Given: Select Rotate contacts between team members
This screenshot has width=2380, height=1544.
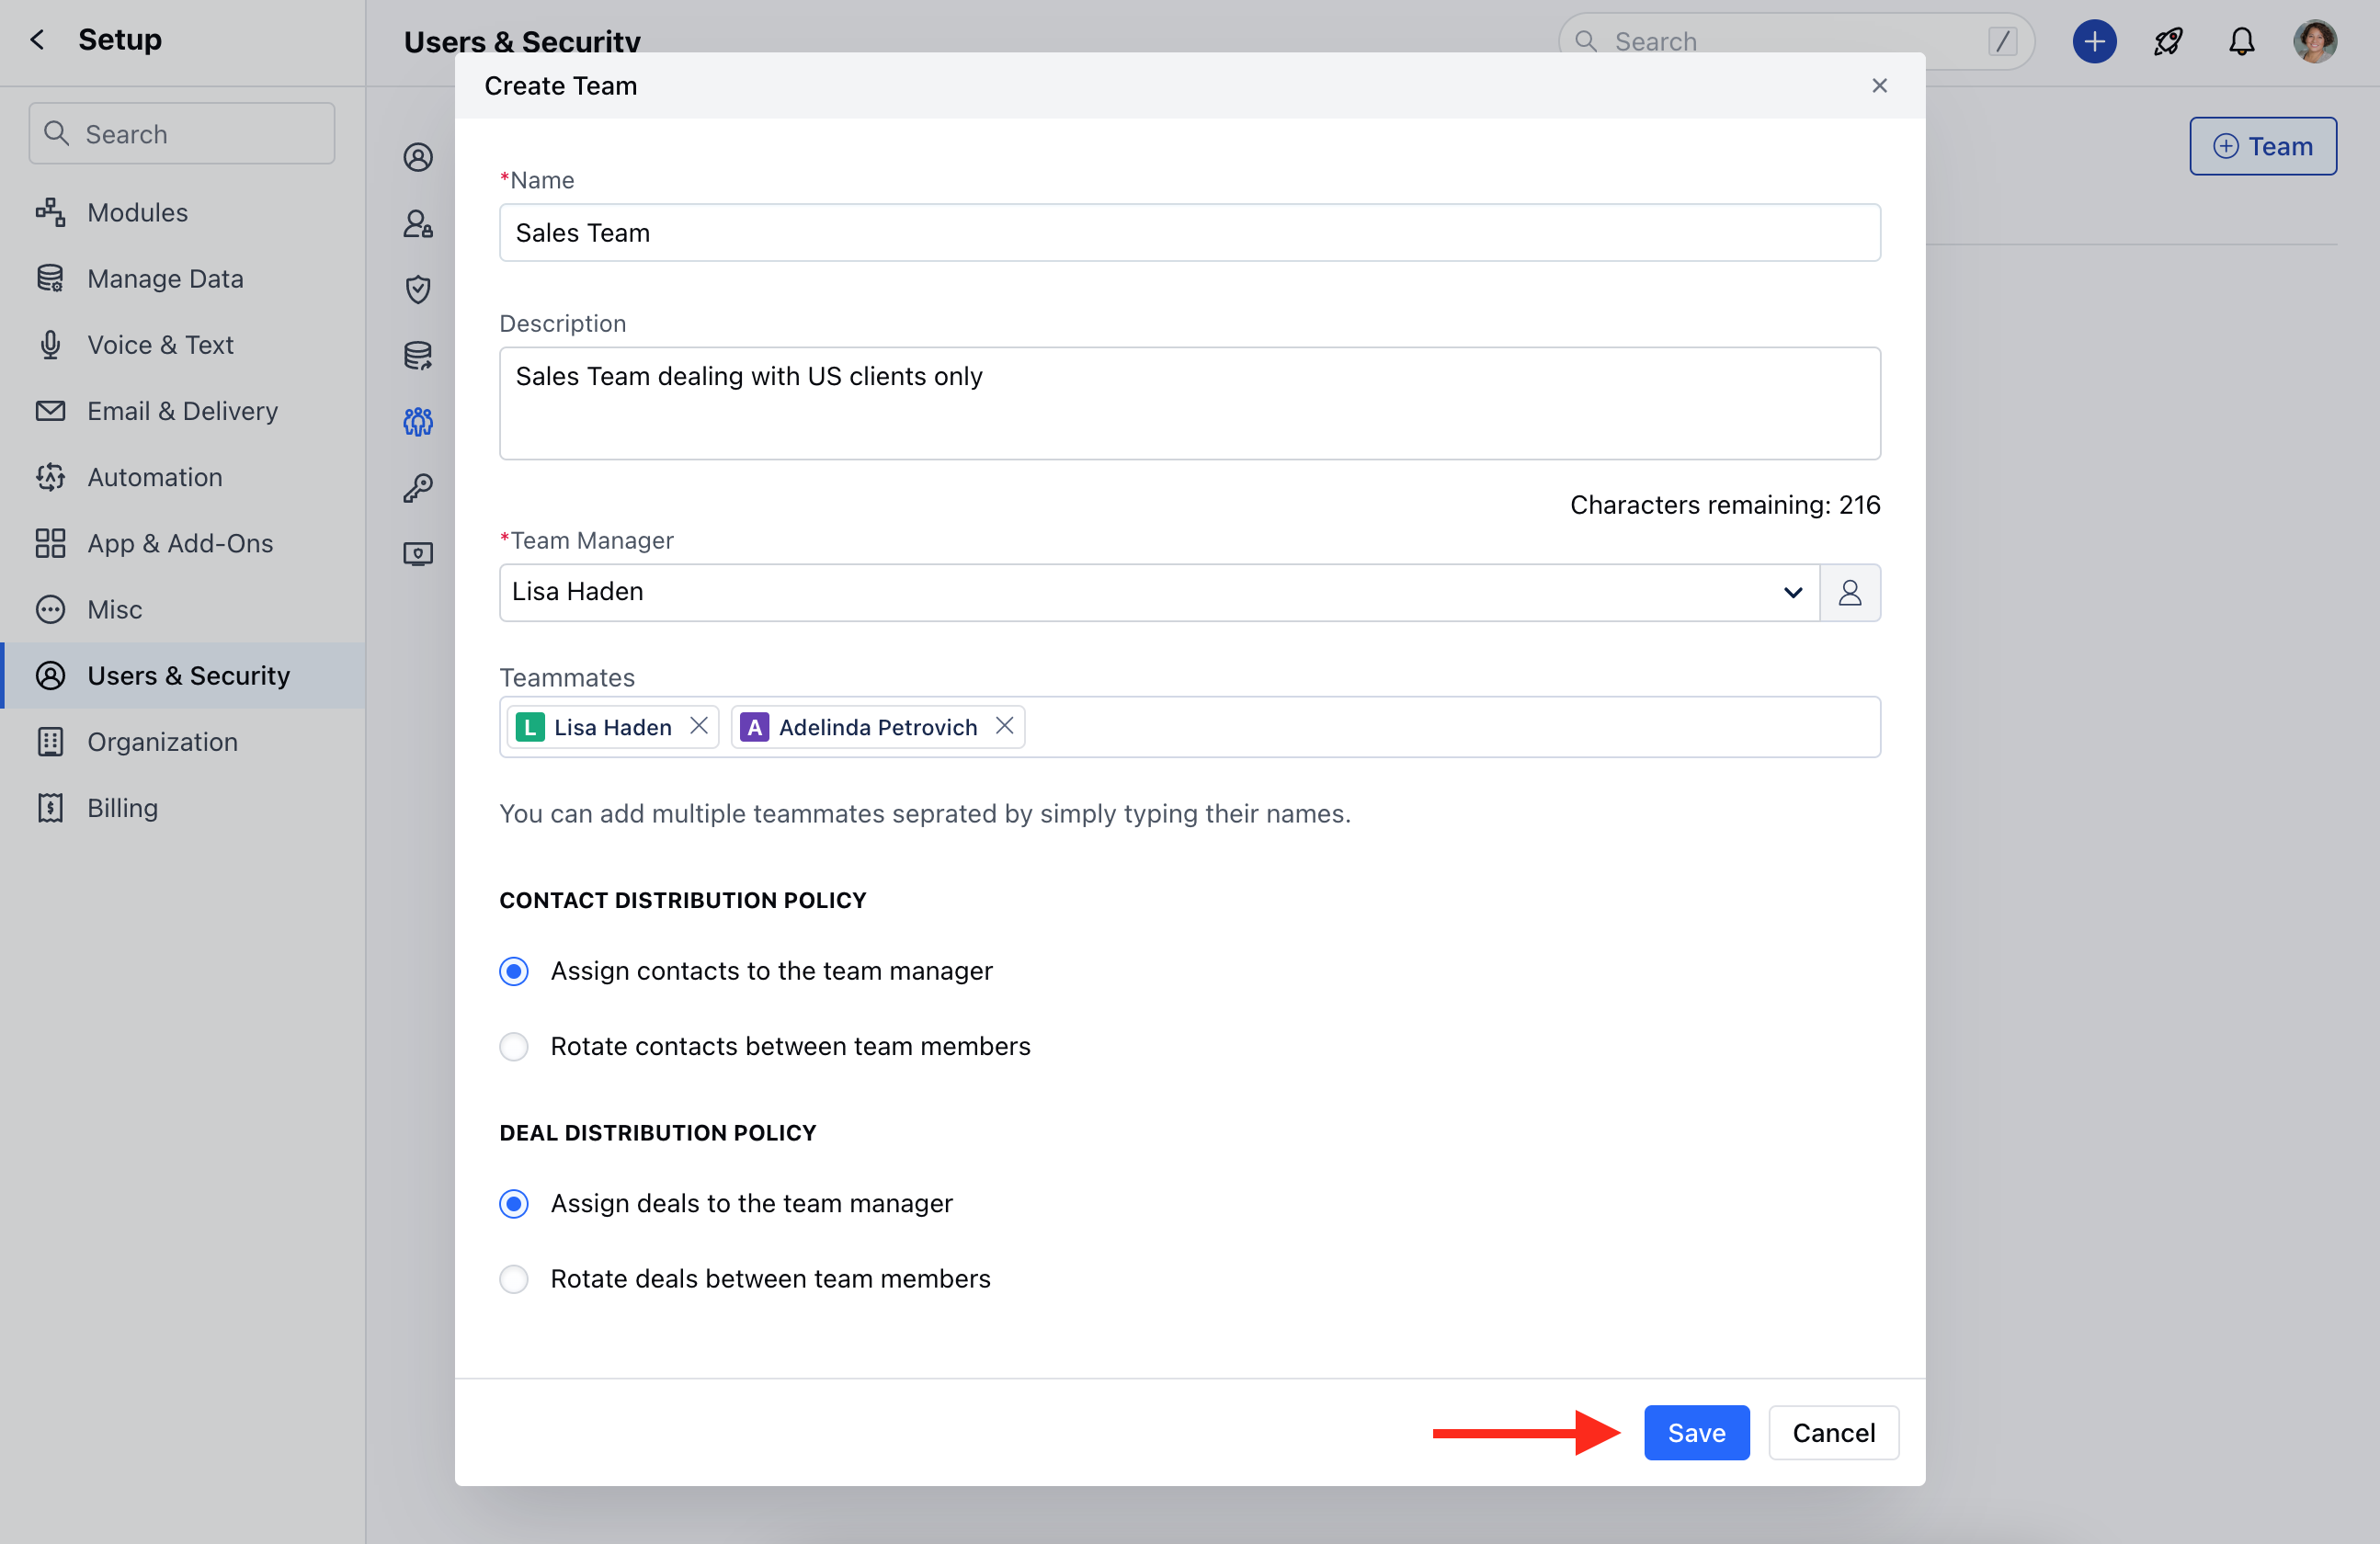Looking at the screenshot, I should (514, 1046).
